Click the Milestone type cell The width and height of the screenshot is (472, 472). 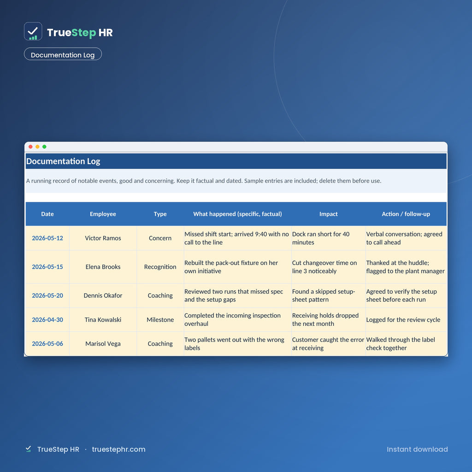(160, 320)
